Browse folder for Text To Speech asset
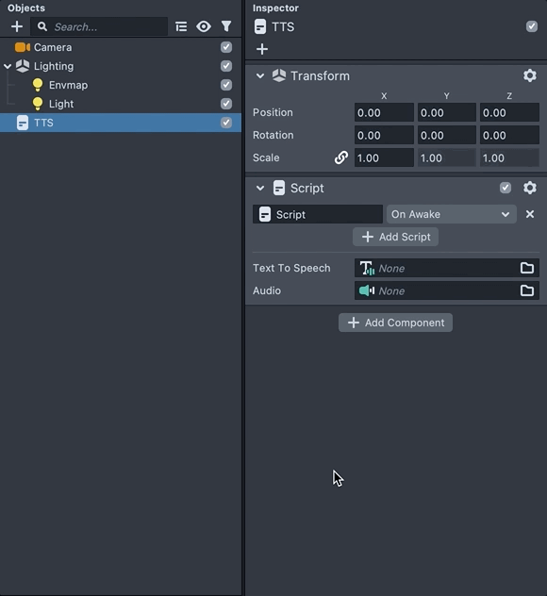 (527, 268)
